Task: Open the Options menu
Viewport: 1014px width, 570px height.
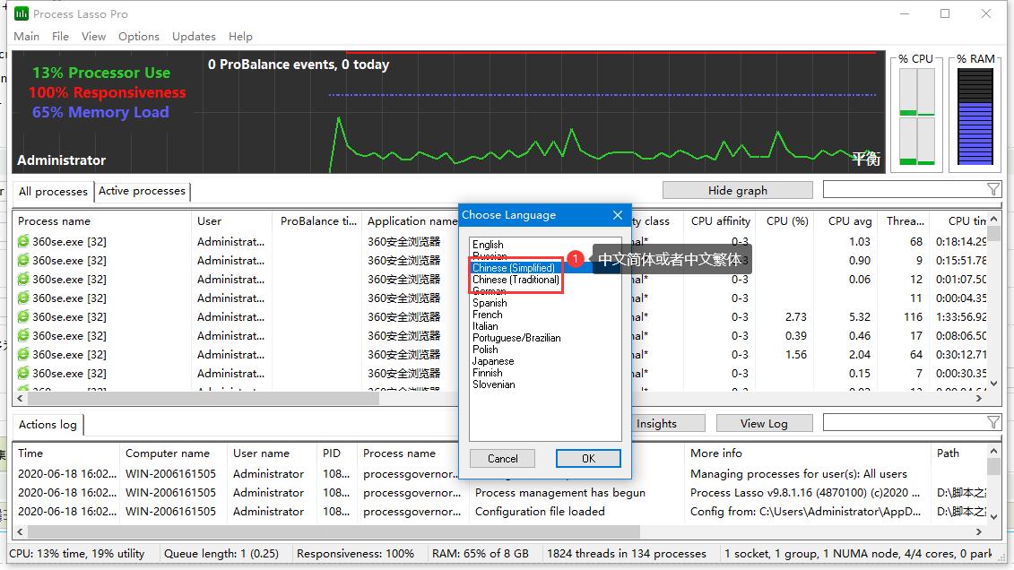Action: click(x=138, y=36)
